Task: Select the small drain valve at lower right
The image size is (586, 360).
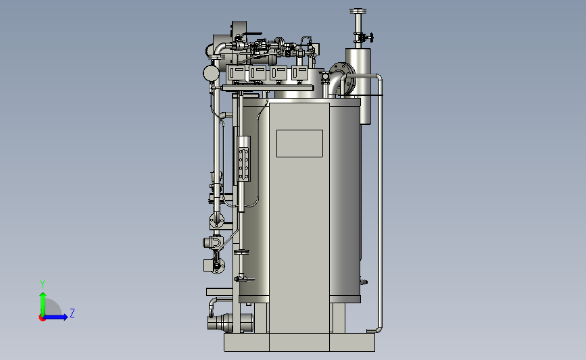Action: [x=363, y=282]
